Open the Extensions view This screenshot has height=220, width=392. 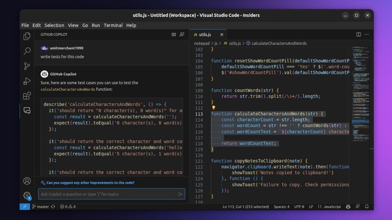(27, 96)
